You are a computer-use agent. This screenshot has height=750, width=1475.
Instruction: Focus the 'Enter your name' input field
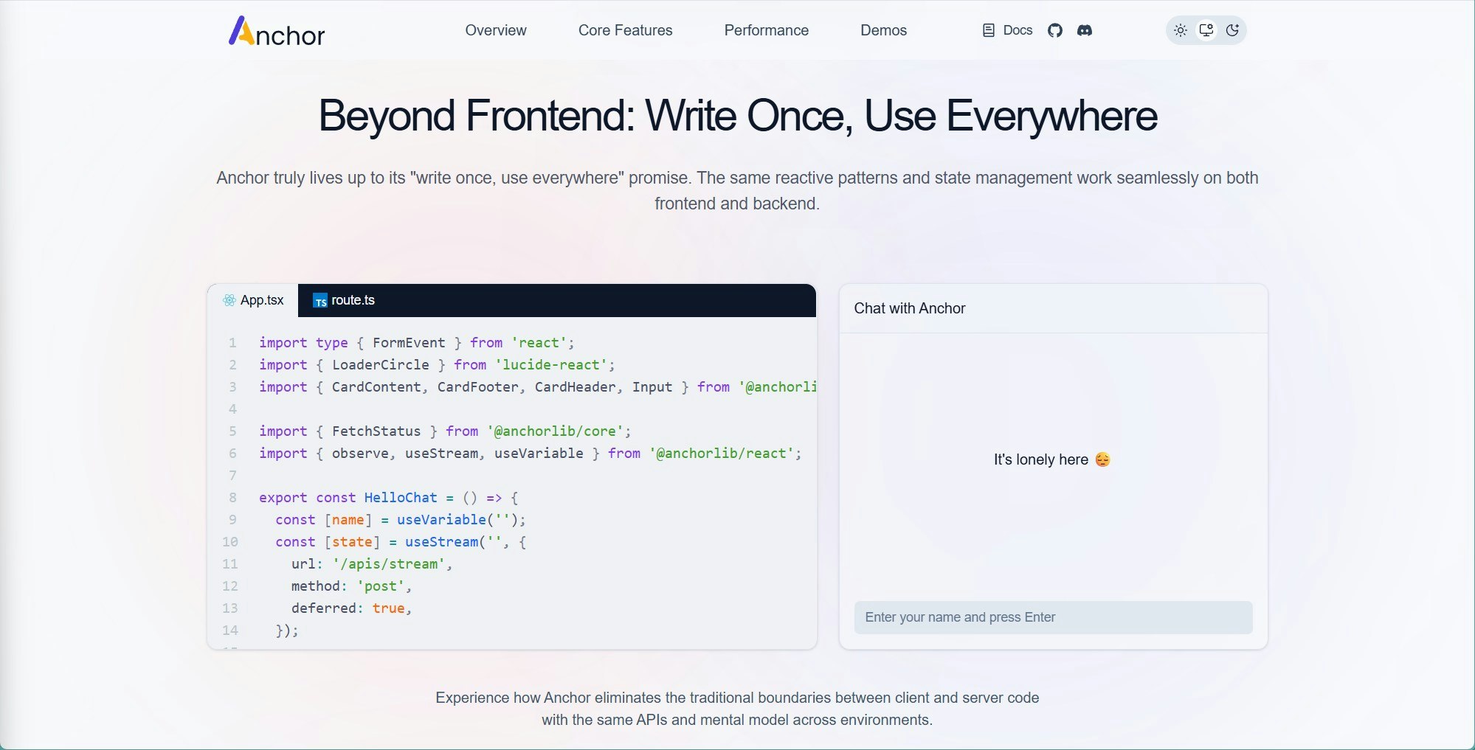pos(1053,617)
